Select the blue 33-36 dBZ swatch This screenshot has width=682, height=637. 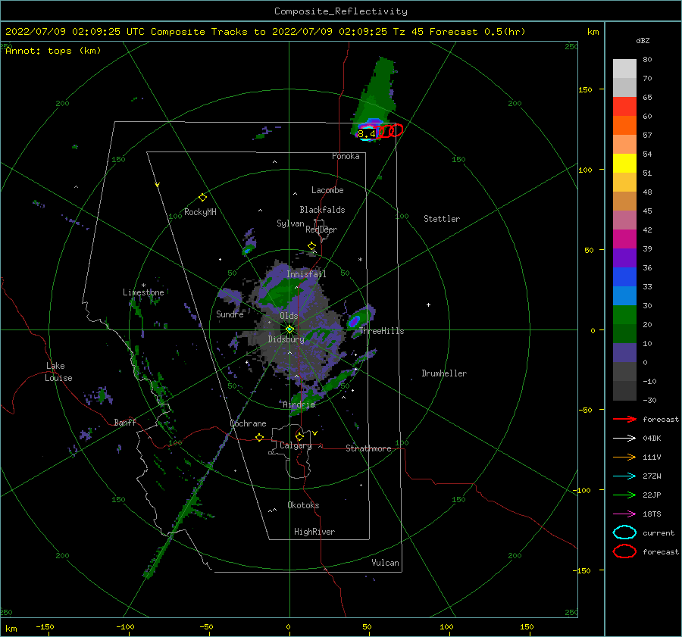click(x=624, y=276)
